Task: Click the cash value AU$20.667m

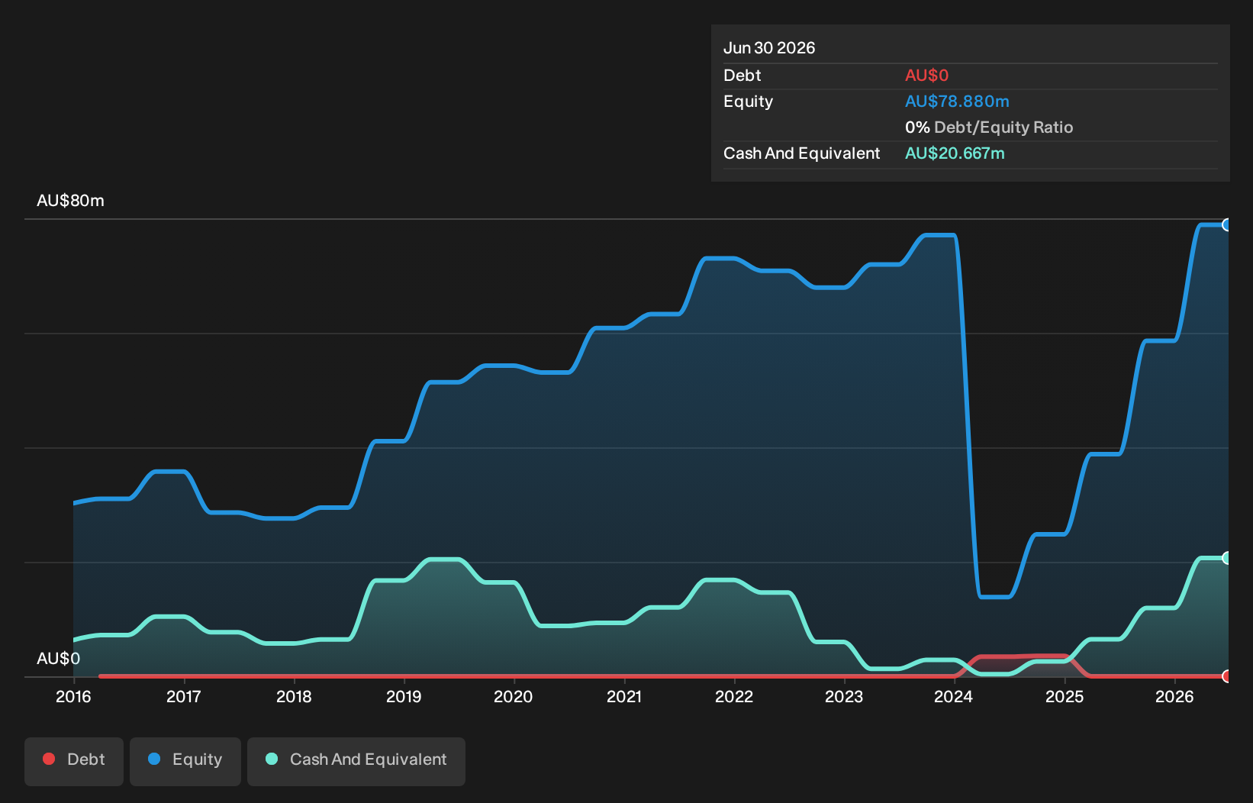Action: coord(955,153)
